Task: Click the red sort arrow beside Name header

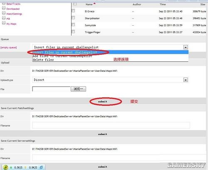Action: coord(94,3)
